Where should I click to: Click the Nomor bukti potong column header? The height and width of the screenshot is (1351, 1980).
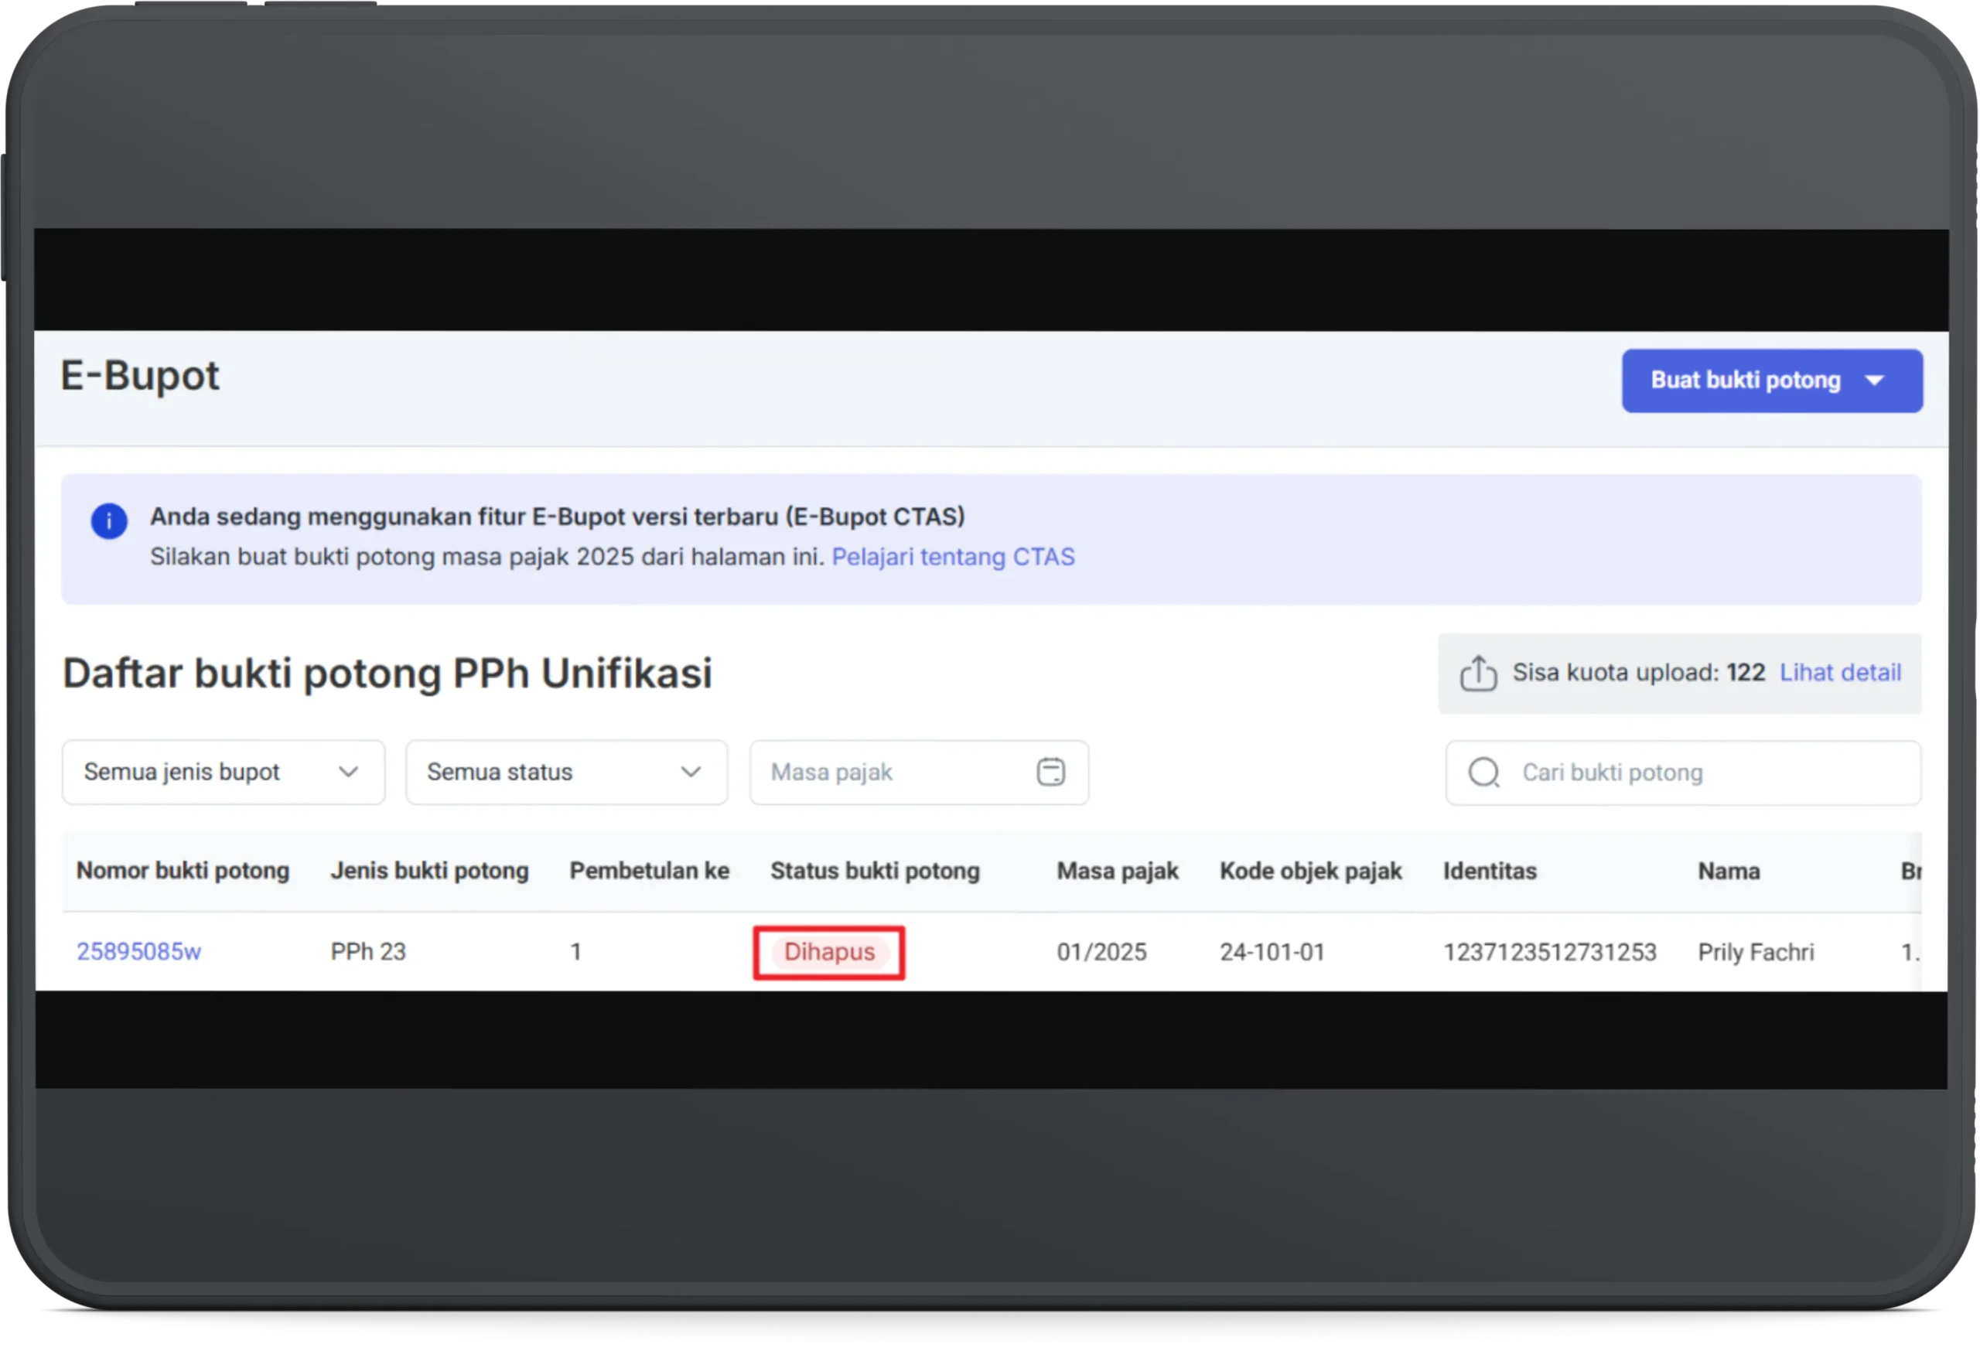point(183,871)
